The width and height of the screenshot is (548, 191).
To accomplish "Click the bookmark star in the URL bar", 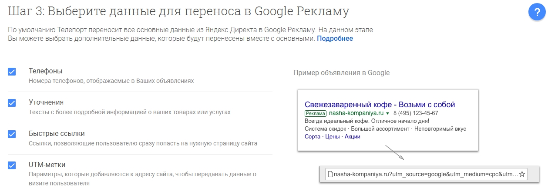I will (522, 175).
